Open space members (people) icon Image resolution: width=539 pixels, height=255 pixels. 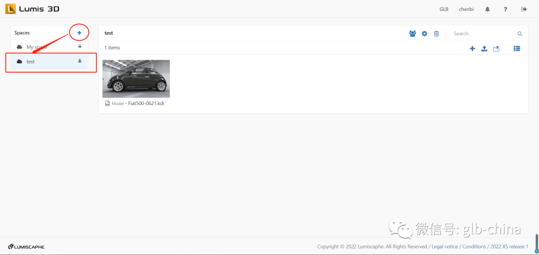pyautogui.click(x=413, y=34)
